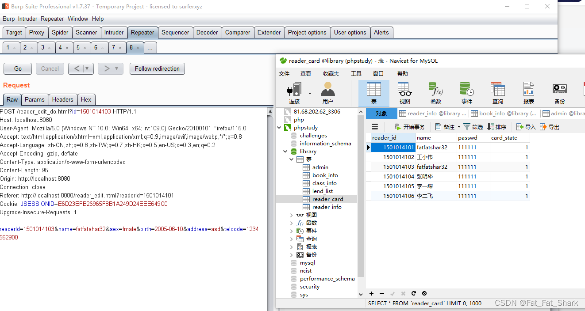Click the 备注 (Memo) toolbar item
The width and height of the screenshot is (585, 311).
pos(445,127)
